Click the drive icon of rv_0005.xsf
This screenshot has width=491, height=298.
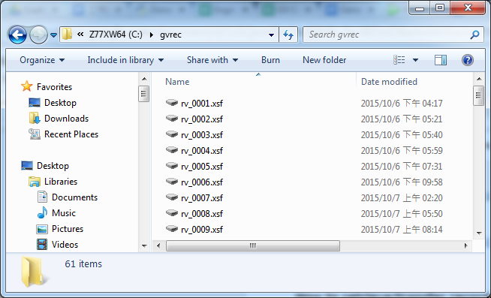[x=172, y=165]
